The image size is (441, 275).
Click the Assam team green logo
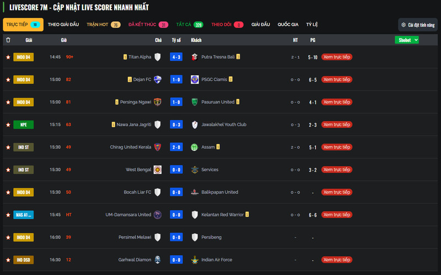click(x=195, y=147)
